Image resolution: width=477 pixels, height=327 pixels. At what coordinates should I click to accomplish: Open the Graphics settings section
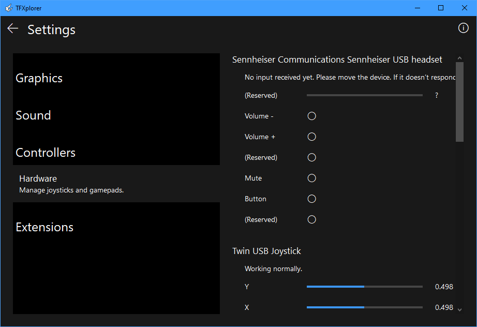[x=39, y=78]
